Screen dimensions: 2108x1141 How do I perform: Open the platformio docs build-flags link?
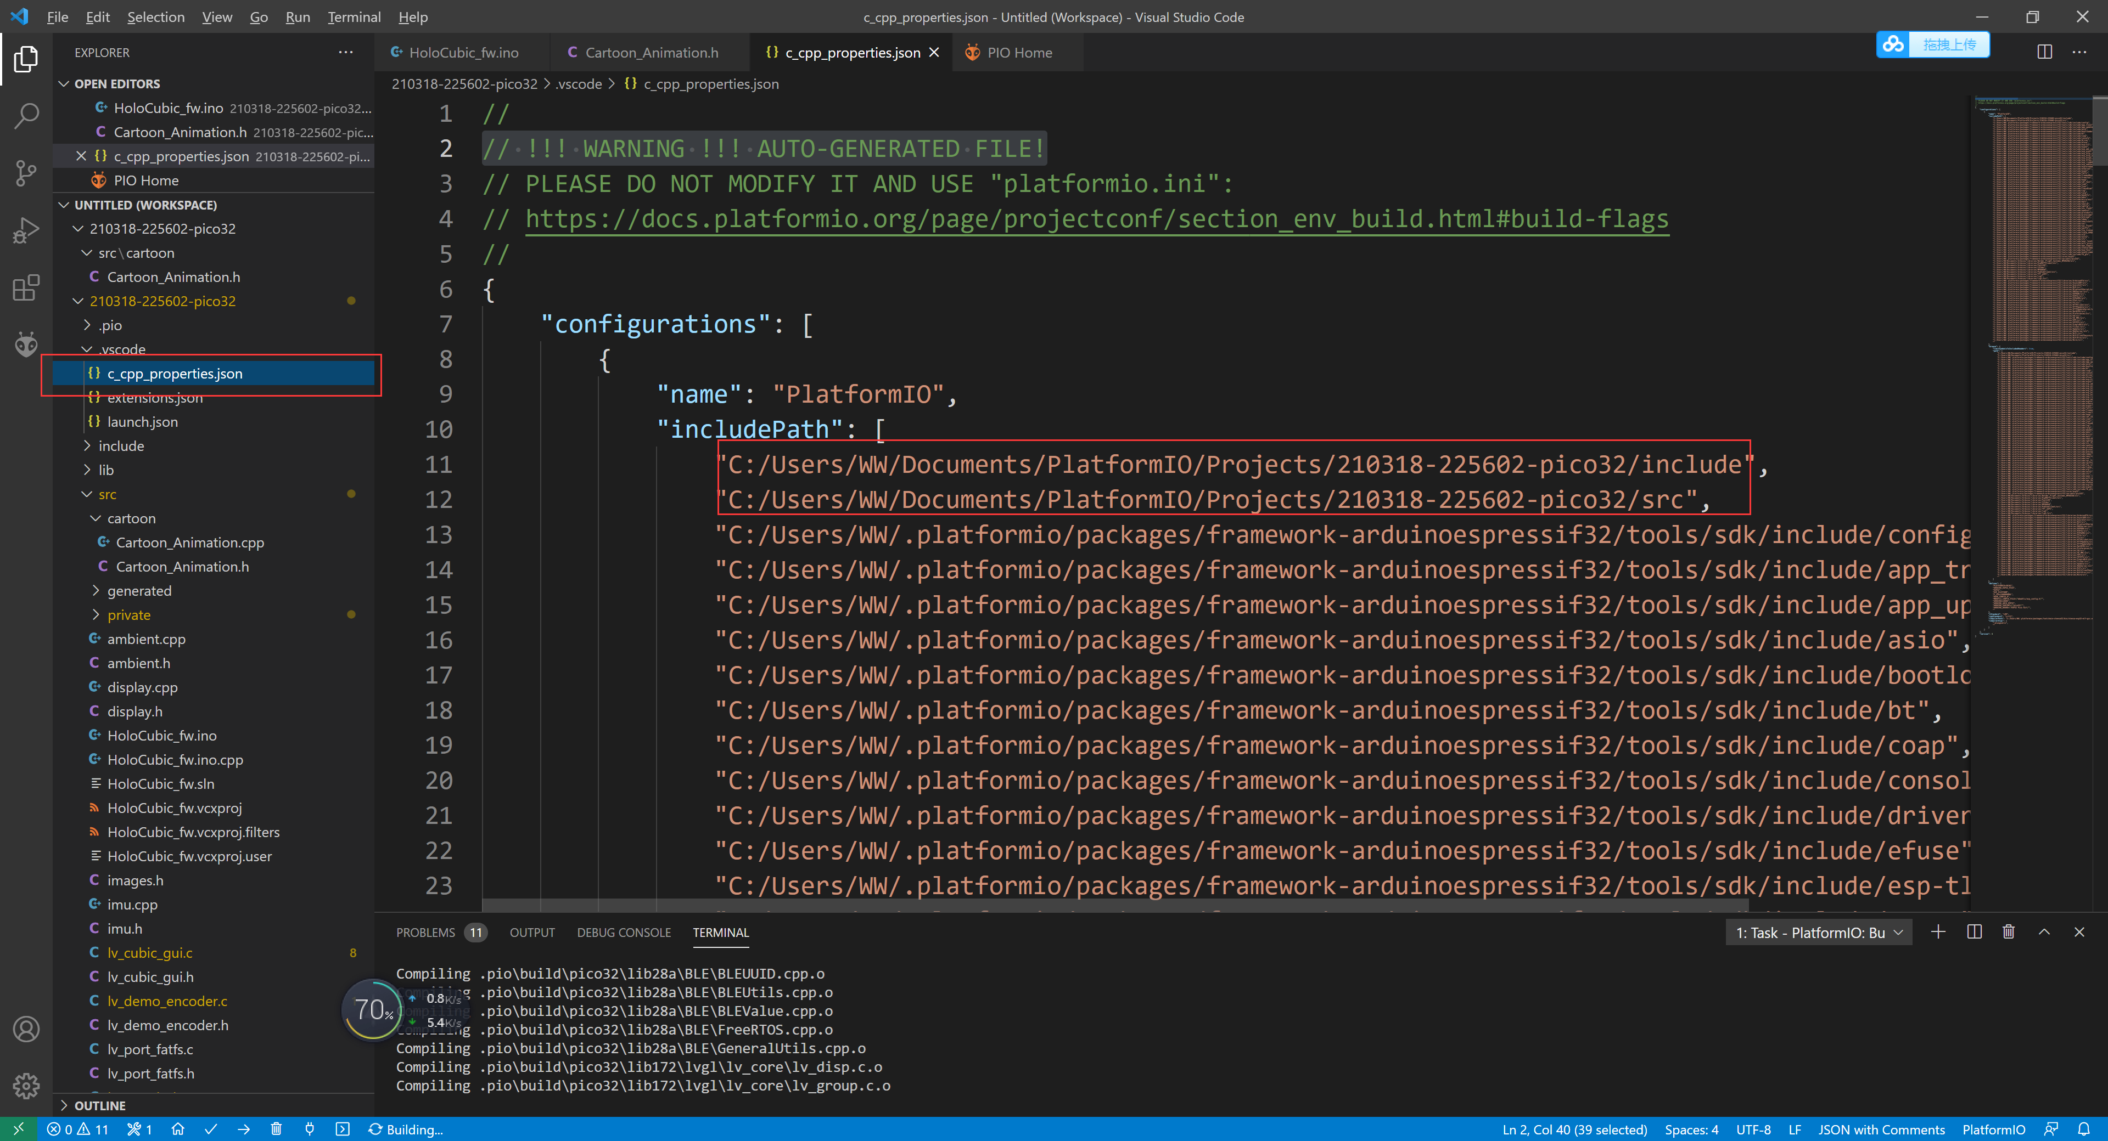point(1096,219)
